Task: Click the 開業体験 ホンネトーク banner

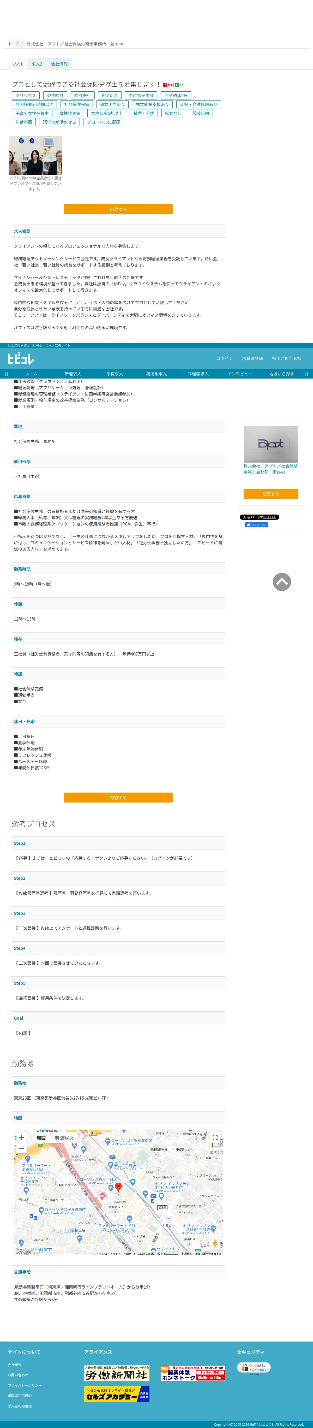Action: click(x=193, y=1373)
